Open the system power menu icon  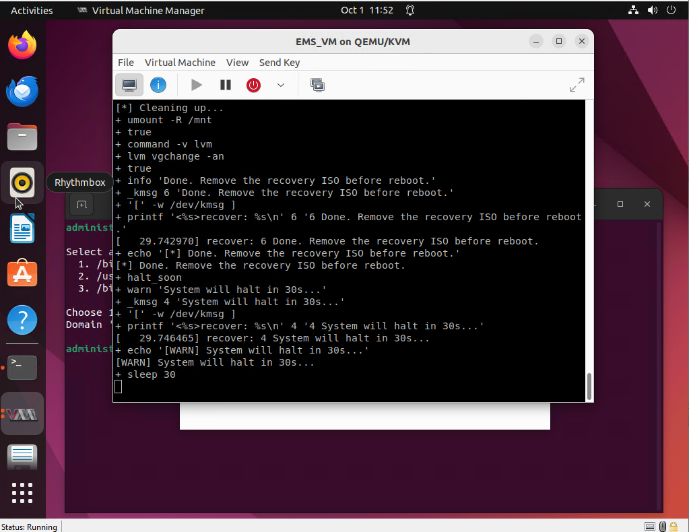671,10
